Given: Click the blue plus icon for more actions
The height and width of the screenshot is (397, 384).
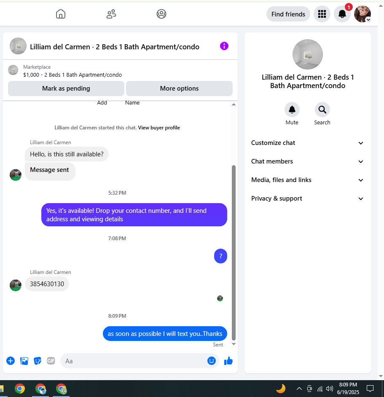Looking at the screenshot, I should pyautogui.click(x=11, y=361).
